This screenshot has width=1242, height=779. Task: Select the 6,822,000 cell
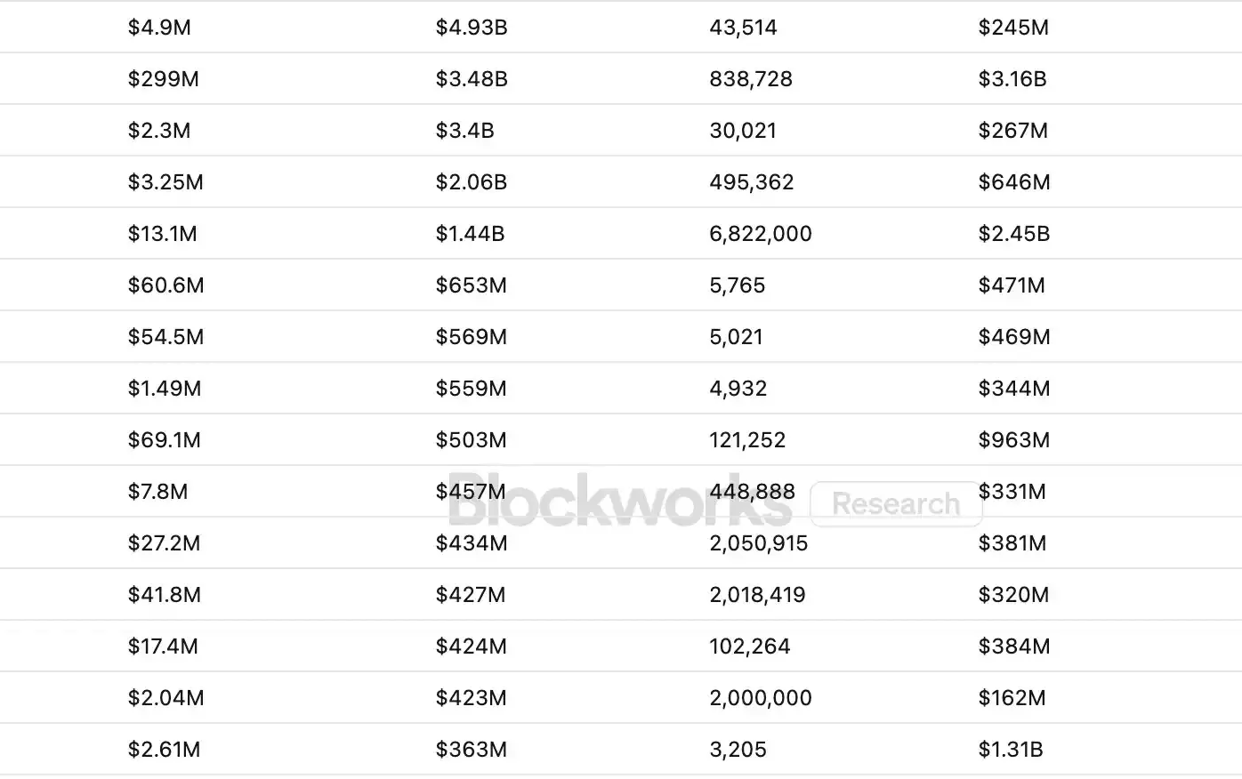pos(761,234)
